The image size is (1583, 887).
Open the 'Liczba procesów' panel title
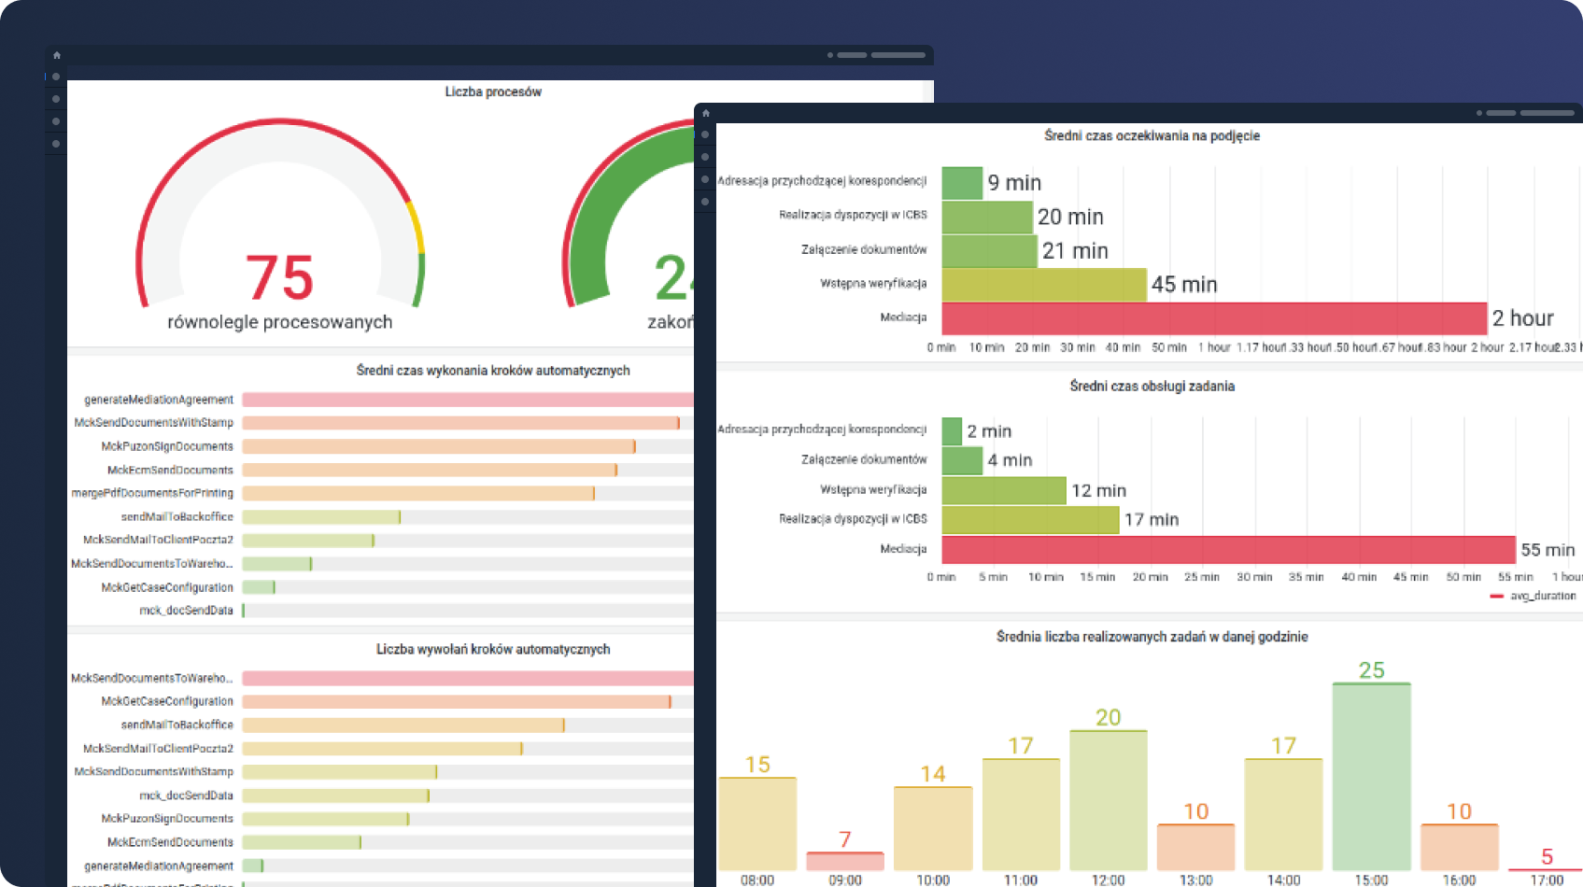493,92
